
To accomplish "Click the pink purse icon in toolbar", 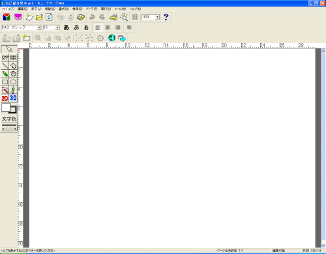I will pos(18,17).
